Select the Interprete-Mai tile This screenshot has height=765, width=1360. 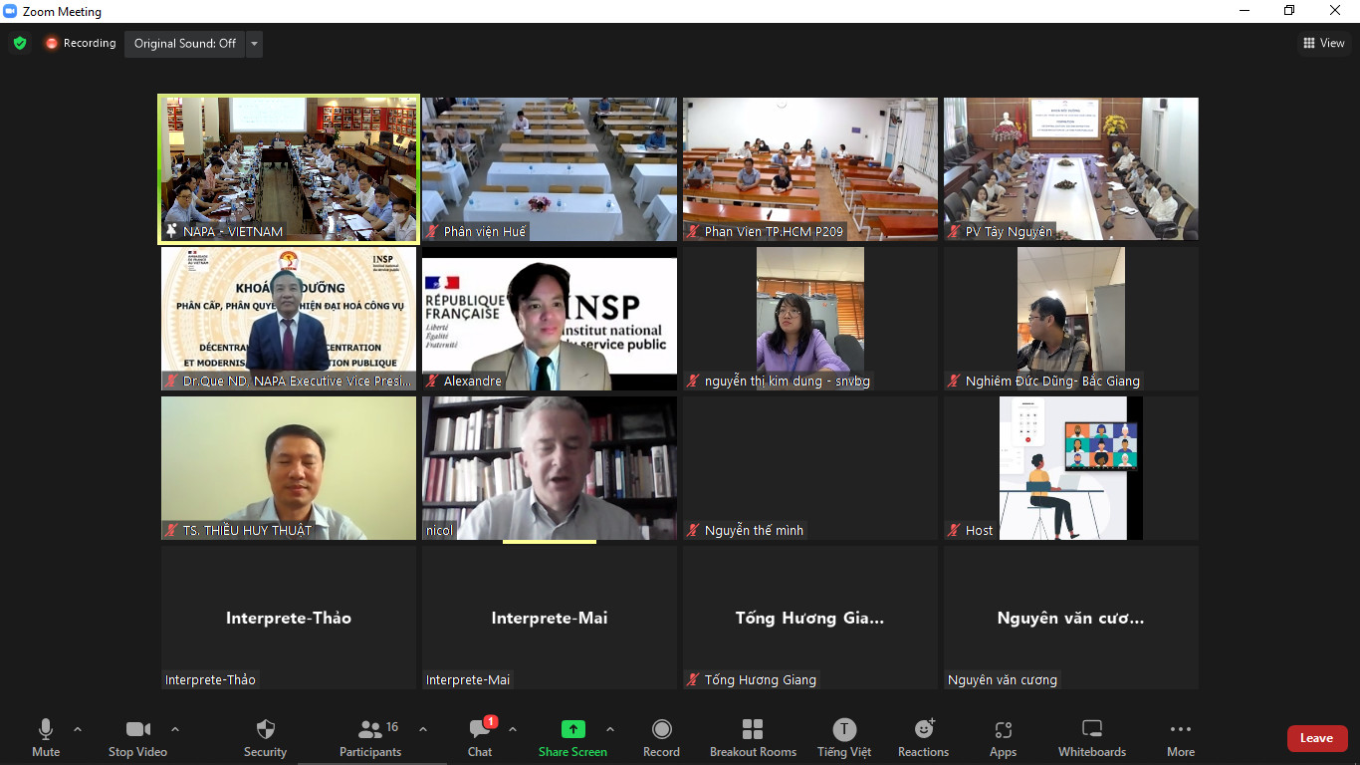pyautogui.click(x=550, y=618)
